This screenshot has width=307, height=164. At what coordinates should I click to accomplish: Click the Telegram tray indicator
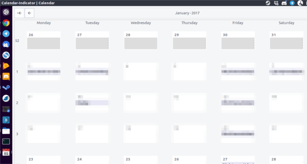(292, 3)
